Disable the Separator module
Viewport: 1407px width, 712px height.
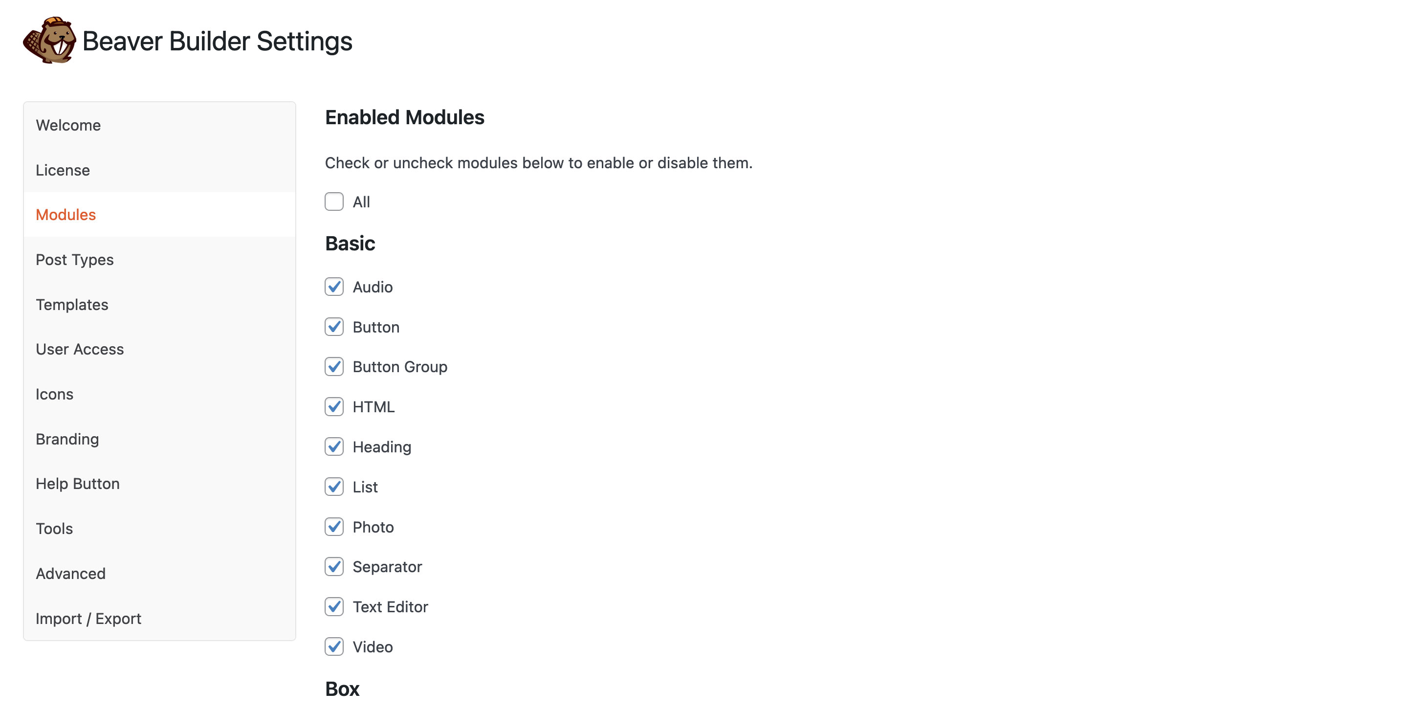[x=334, y=567]
